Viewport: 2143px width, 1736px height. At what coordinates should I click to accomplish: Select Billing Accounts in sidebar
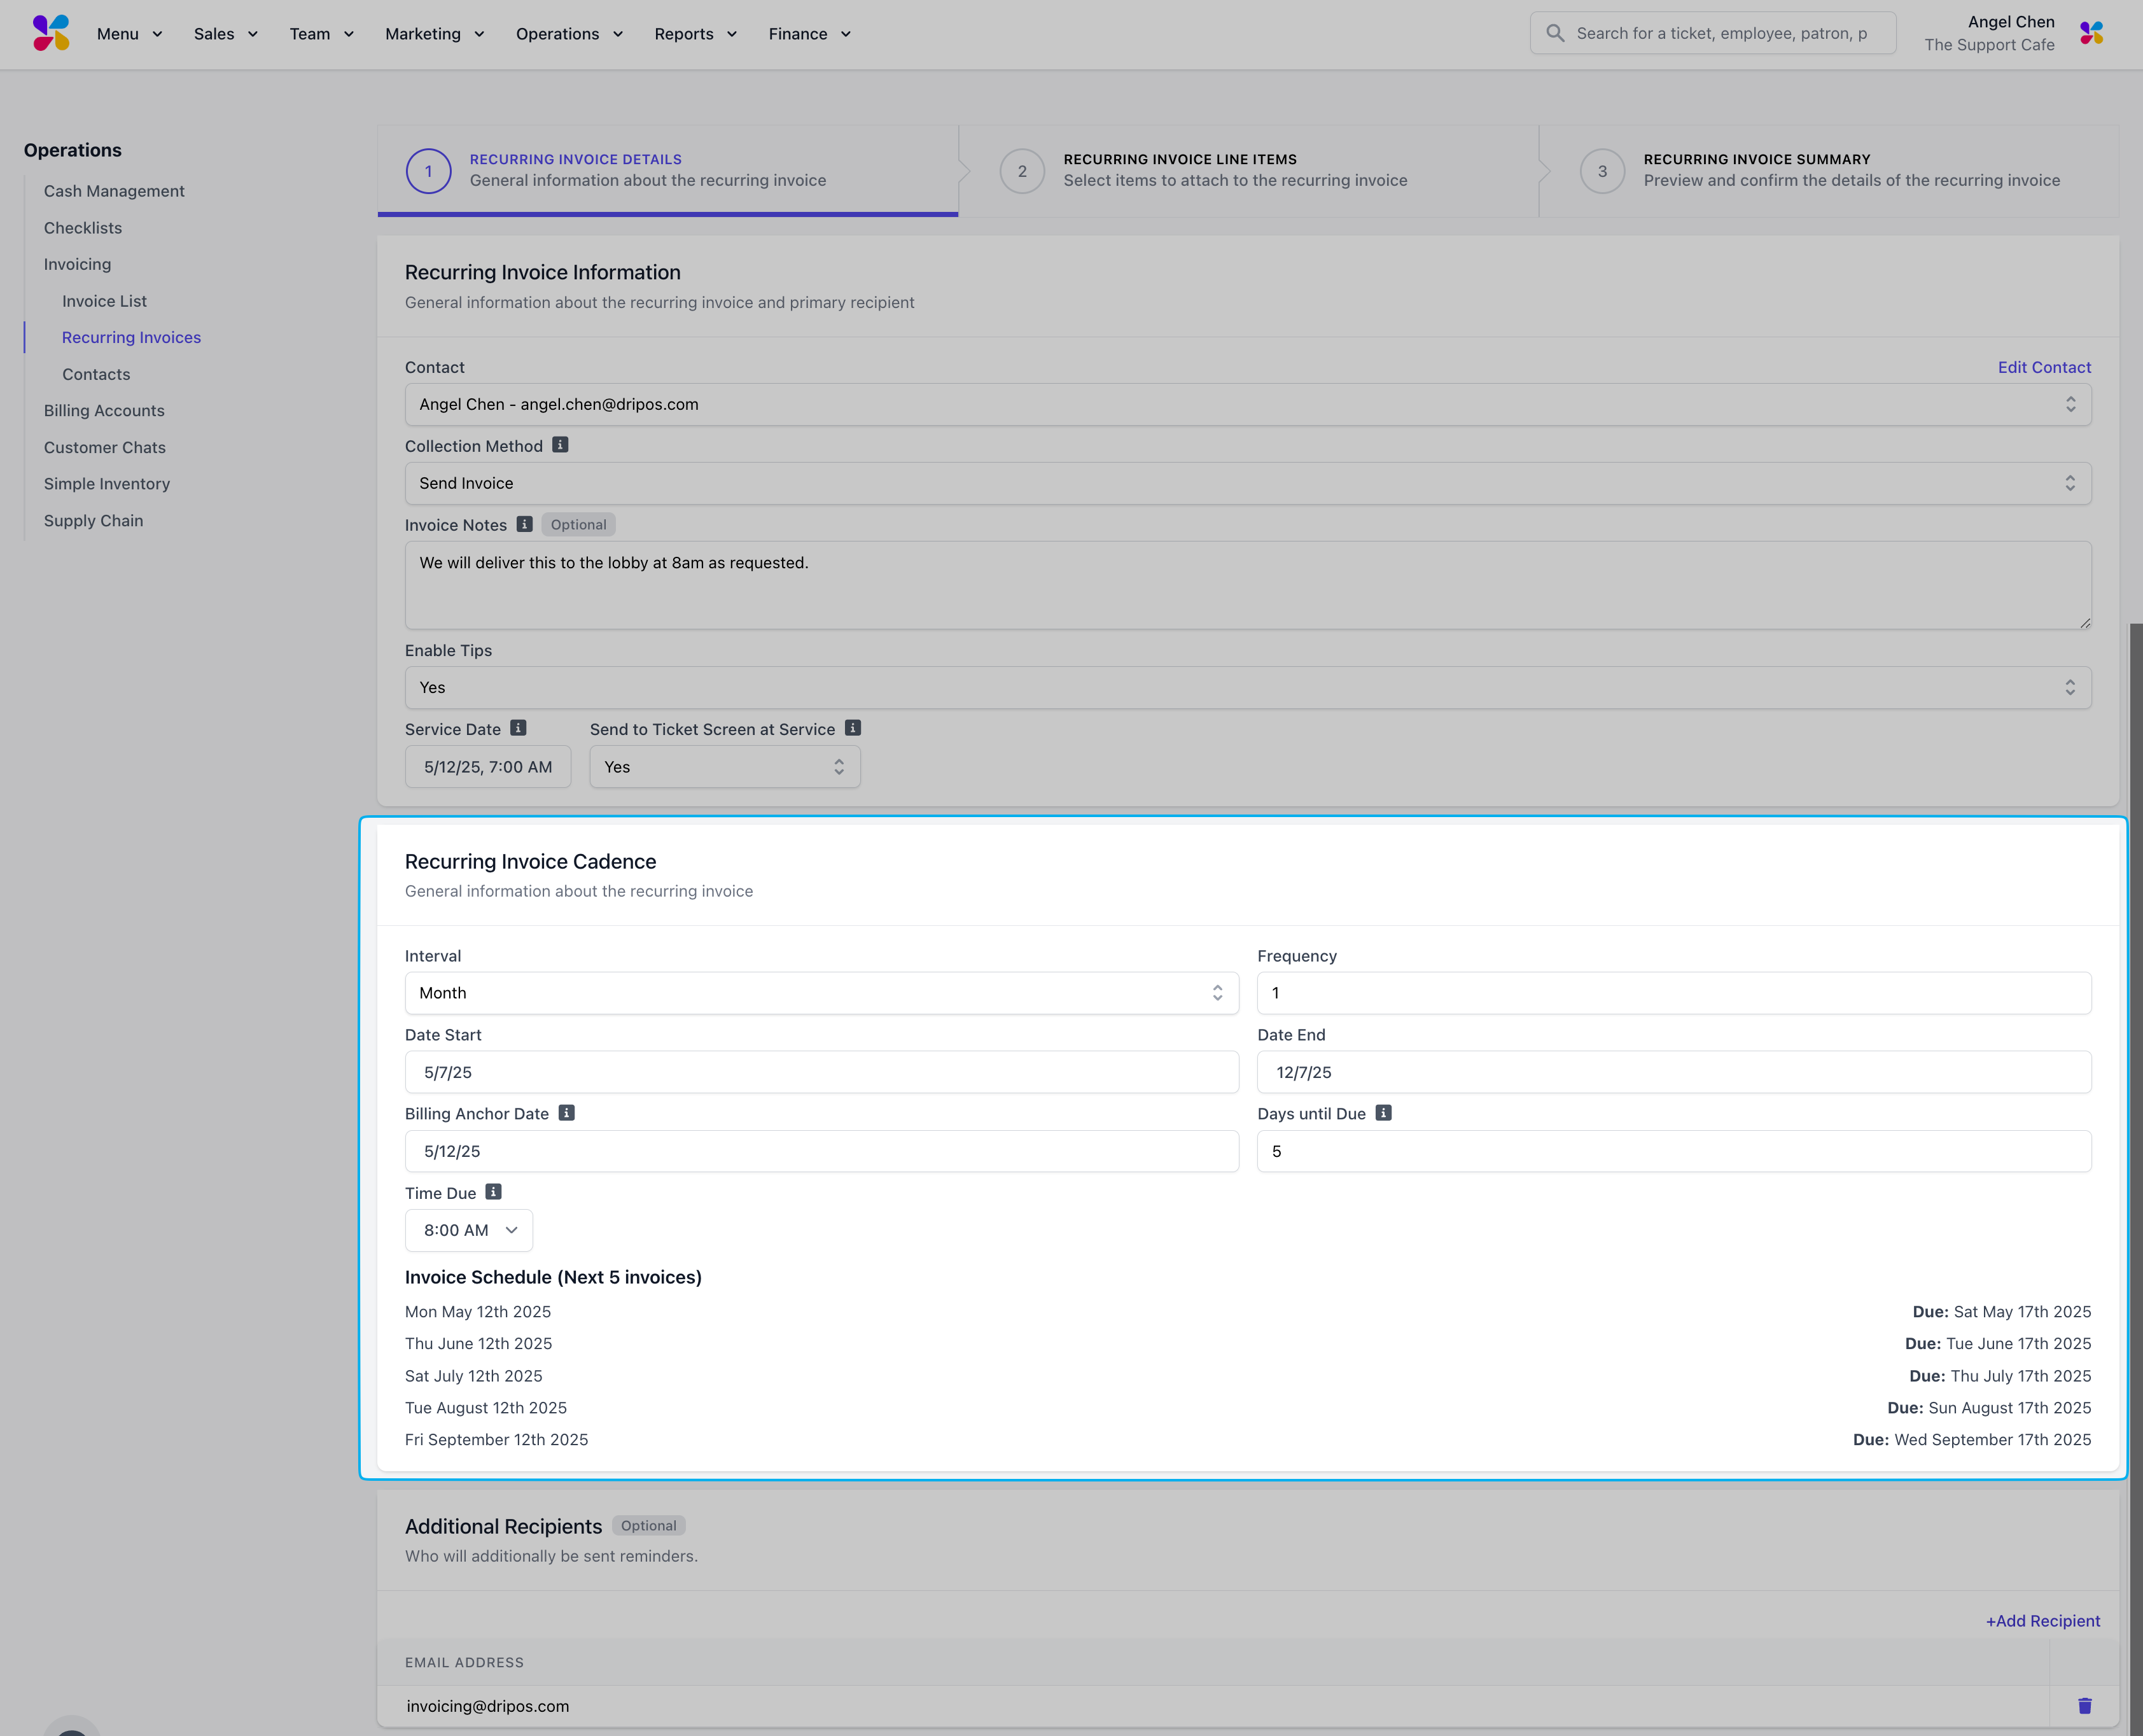(x=104, y=411)
